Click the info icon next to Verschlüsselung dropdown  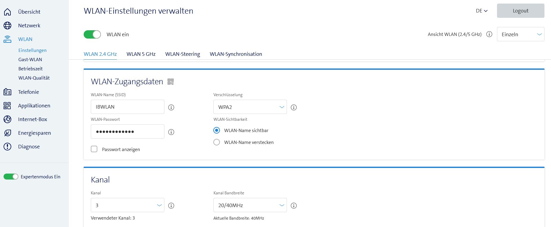294,107
